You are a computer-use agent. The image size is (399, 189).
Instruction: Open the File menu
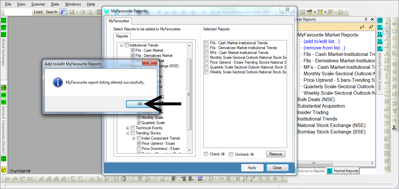[x=8, y=4]
